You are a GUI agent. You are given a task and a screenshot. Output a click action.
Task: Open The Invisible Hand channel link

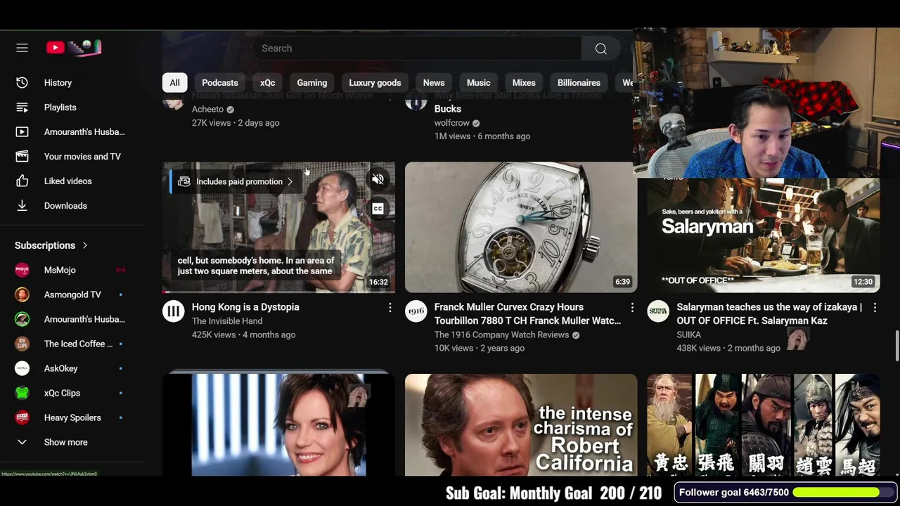tap(227, 321)
